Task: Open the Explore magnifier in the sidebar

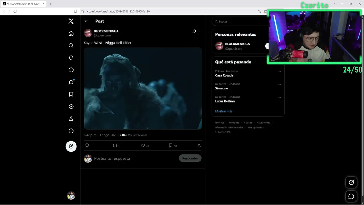Action: coord(71,46)
